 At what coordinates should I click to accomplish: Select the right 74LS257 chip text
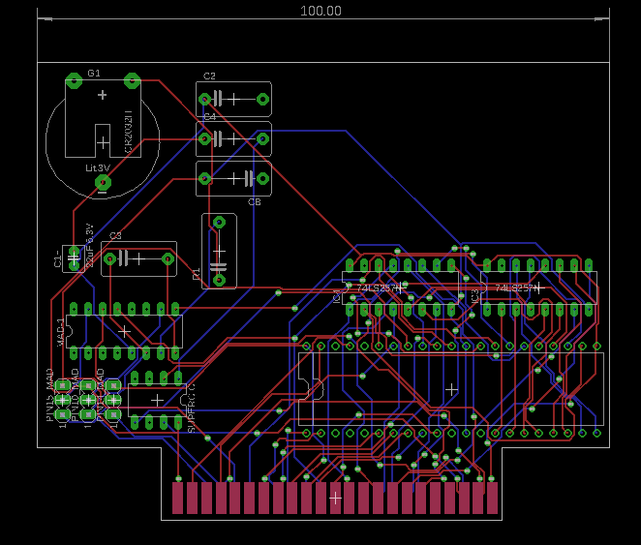tap(514, 288)
